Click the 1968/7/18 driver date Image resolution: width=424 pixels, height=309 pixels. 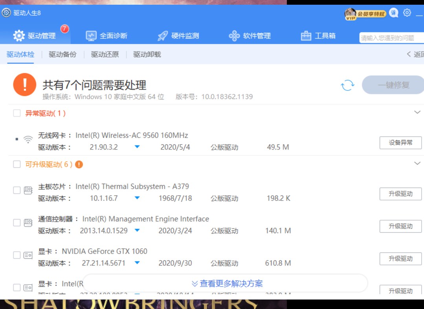175,198
